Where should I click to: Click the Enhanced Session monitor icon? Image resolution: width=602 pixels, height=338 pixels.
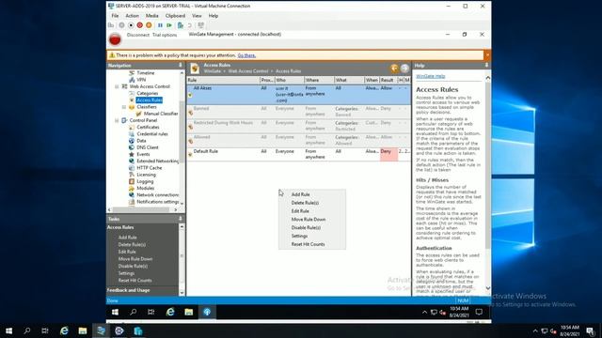pyautogui.click(x=200, y=25)
